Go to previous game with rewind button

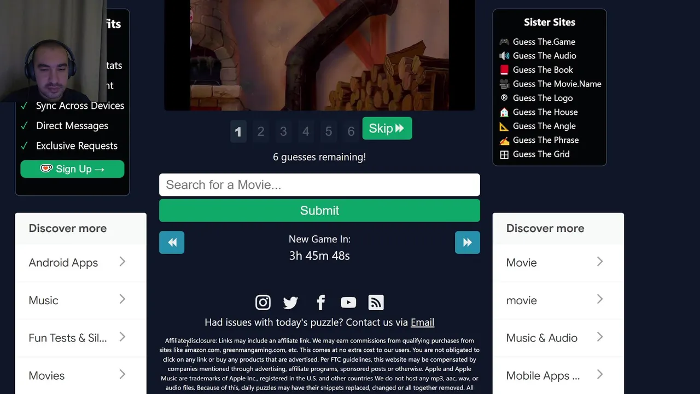[x=172, y=242]
